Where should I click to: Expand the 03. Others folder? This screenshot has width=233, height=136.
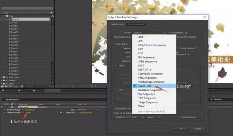coord(1,81)
